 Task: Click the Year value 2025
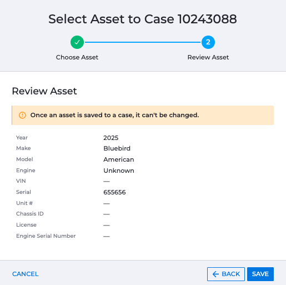pos(111,138)
